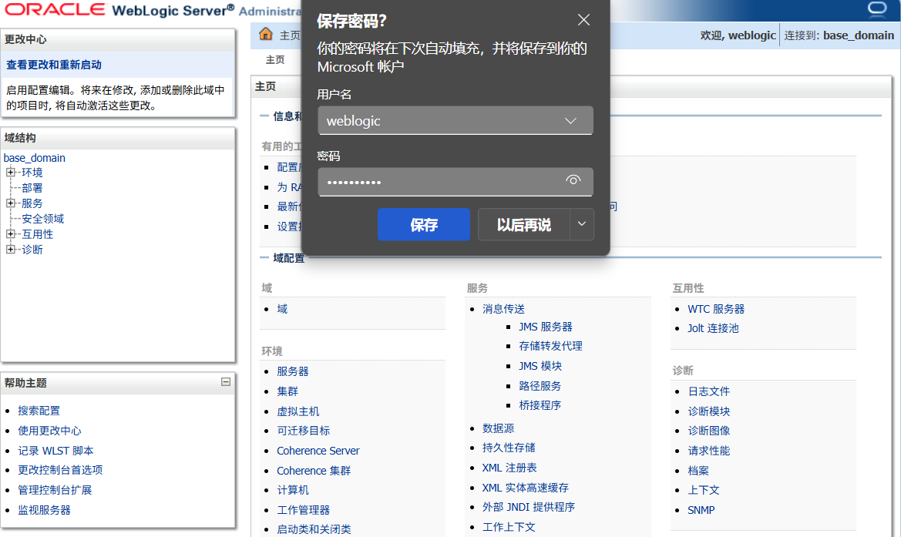Screen dimensions: 901x537
Task: Open the 工作上下文 link
Action: 509,527
